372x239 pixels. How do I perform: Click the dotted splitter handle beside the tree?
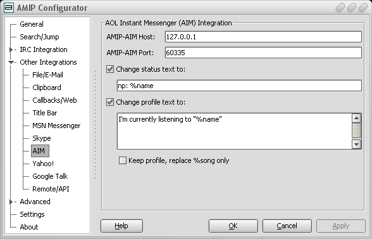pos(96,125)
